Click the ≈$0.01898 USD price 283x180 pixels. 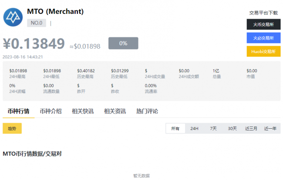(x=85, y=47)
